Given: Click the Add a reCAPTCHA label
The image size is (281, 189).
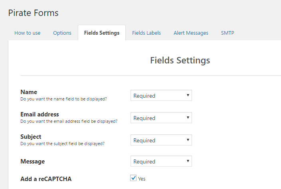Looking at the screenshot, I should (x=46, y=179).
